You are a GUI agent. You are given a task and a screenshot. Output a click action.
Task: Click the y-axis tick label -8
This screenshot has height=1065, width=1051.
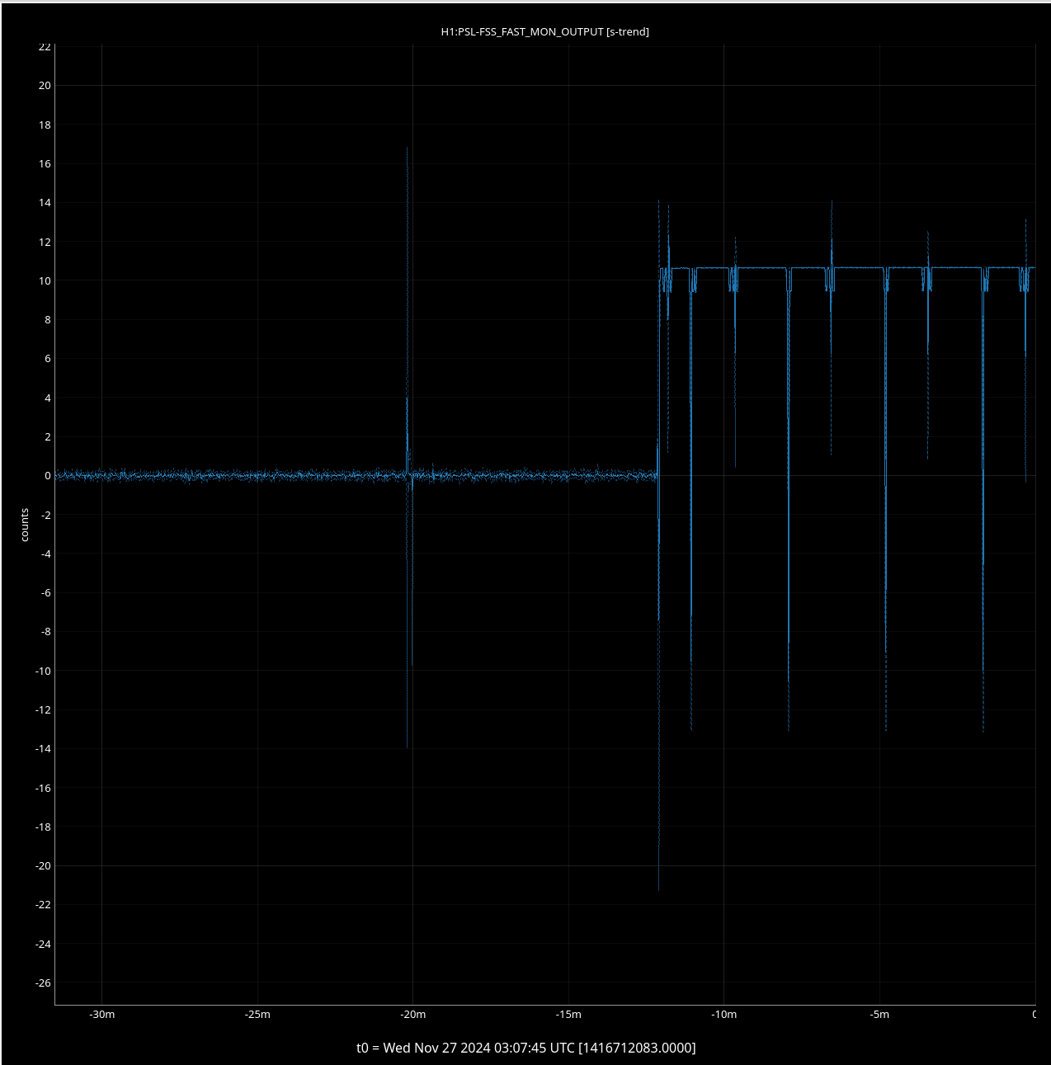(x=46, y=632)
